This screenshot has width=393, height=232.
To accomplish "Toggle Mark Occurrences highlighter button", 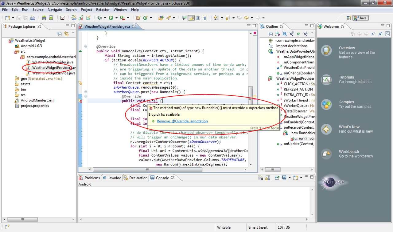I will 191,18.
